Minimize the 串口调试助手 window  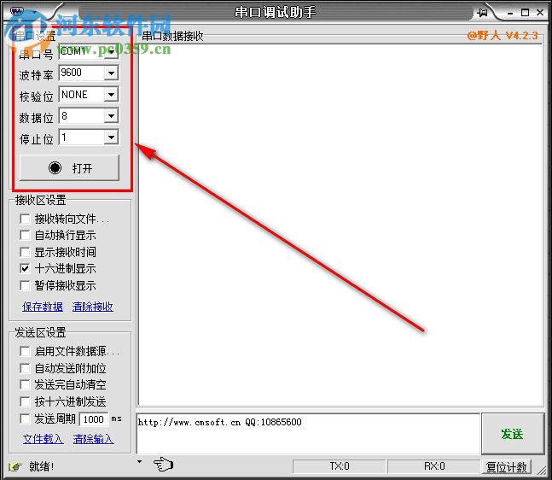[x=510, y=13]
